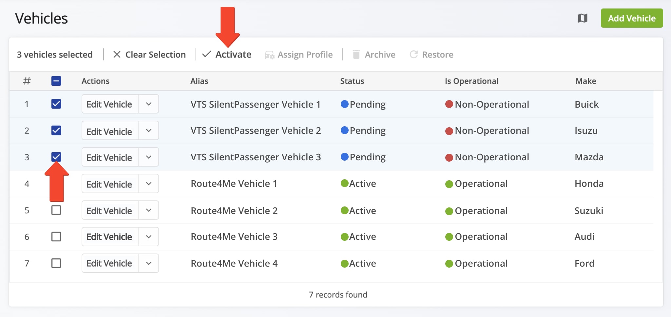Click red Non-Operational dot for Isuzu row
This screenshot has height=317, width=671.
[x=449, y=131]
